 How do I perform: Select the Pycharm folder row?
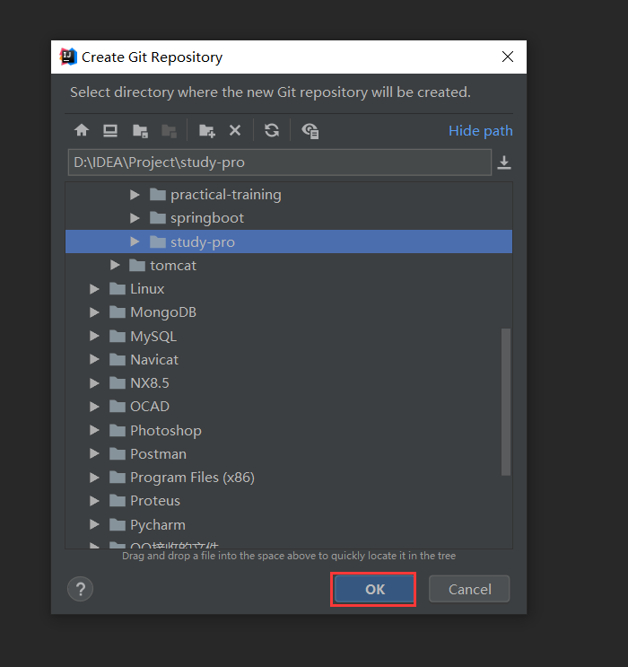tap(289, 525)
